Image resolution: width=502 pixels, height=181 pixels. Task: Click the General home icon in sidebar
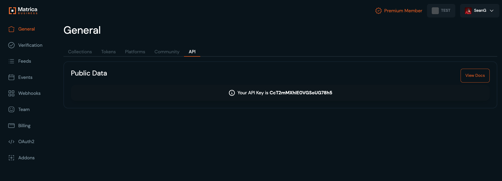coord(11,29)
